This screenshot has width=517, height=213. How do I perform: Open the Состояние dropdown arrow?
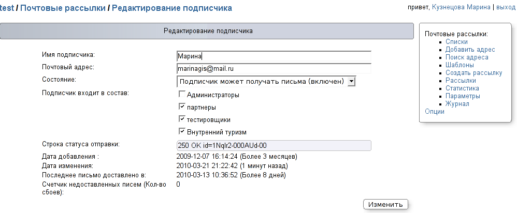(351, 81)
